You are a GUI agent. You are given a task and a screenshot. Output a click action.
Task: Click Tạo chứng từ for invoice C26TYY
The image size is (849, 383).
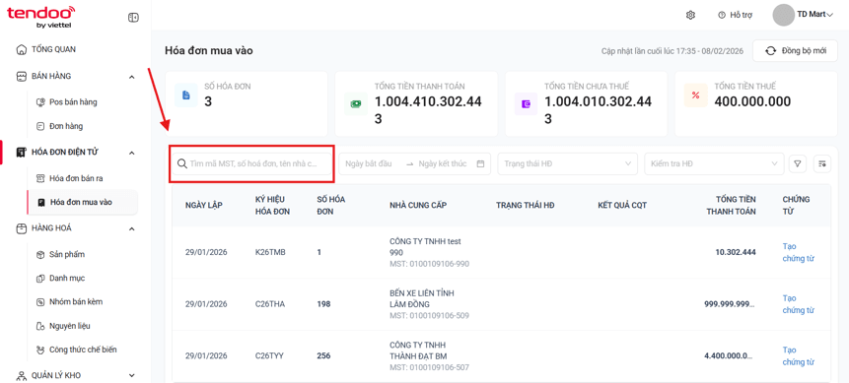[x=798, y=356]
